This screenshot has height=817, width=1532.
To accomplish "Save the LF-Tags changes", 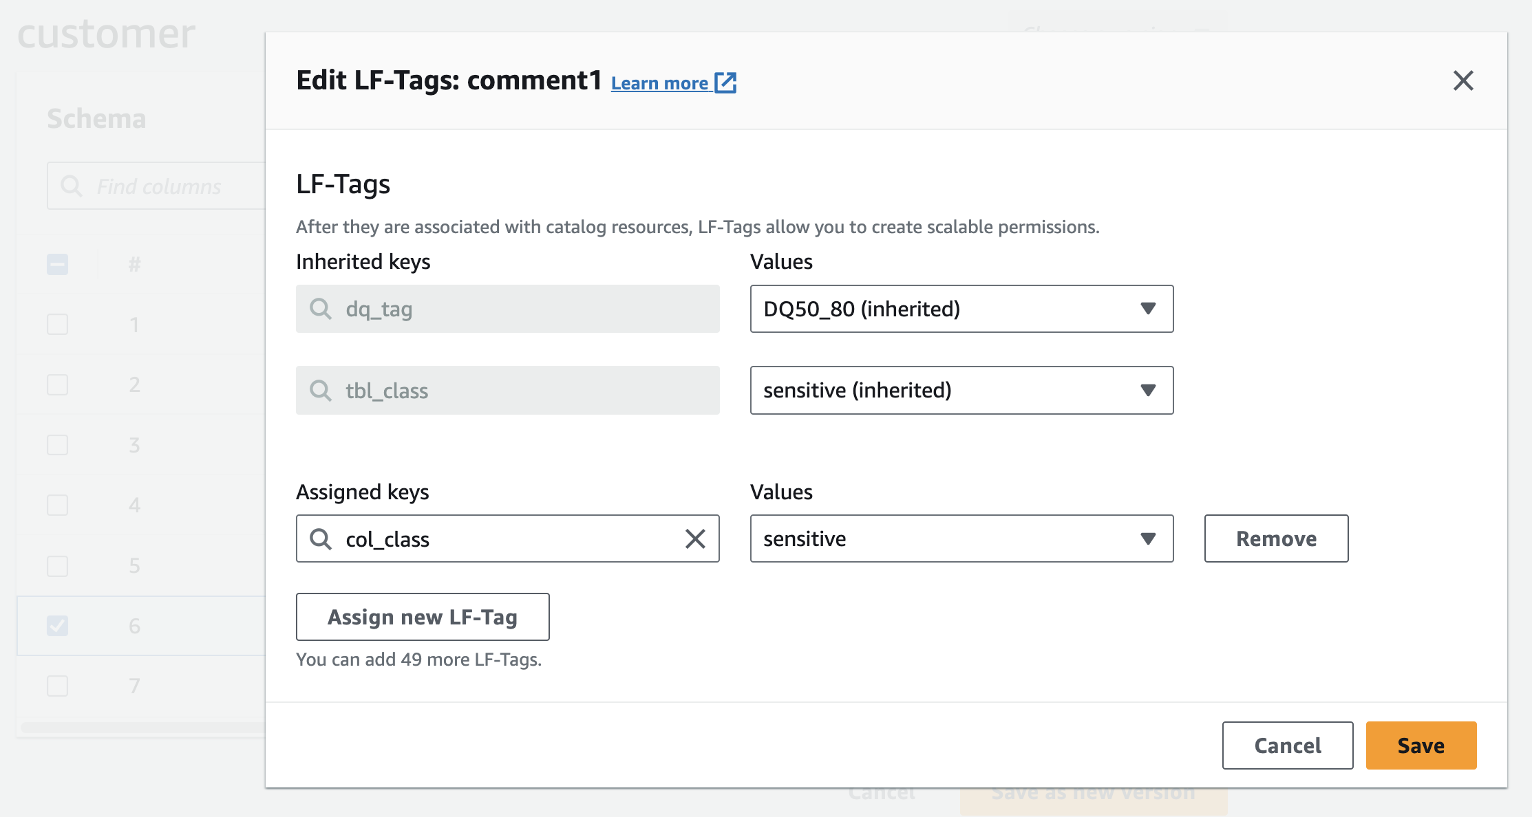I will click(x=1421, y=745).
